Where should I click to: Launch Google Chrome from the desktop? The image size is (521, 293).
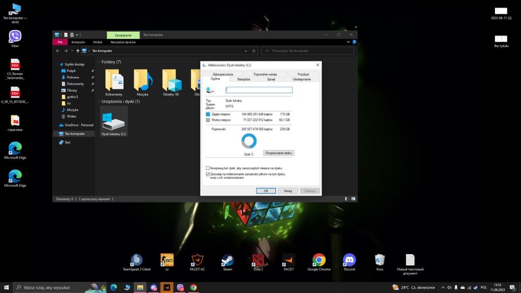319,262
